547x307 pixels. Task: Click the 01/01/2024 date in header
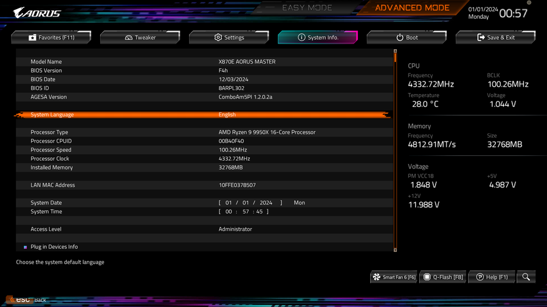483,9
